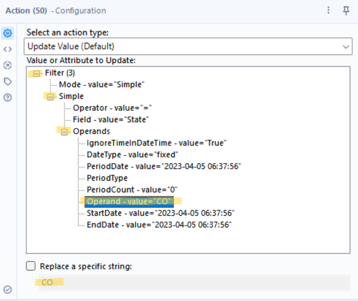Viewport: 358px width, 301px height.
Task: Select the StartDate value tree item
Action: point(161,213)
